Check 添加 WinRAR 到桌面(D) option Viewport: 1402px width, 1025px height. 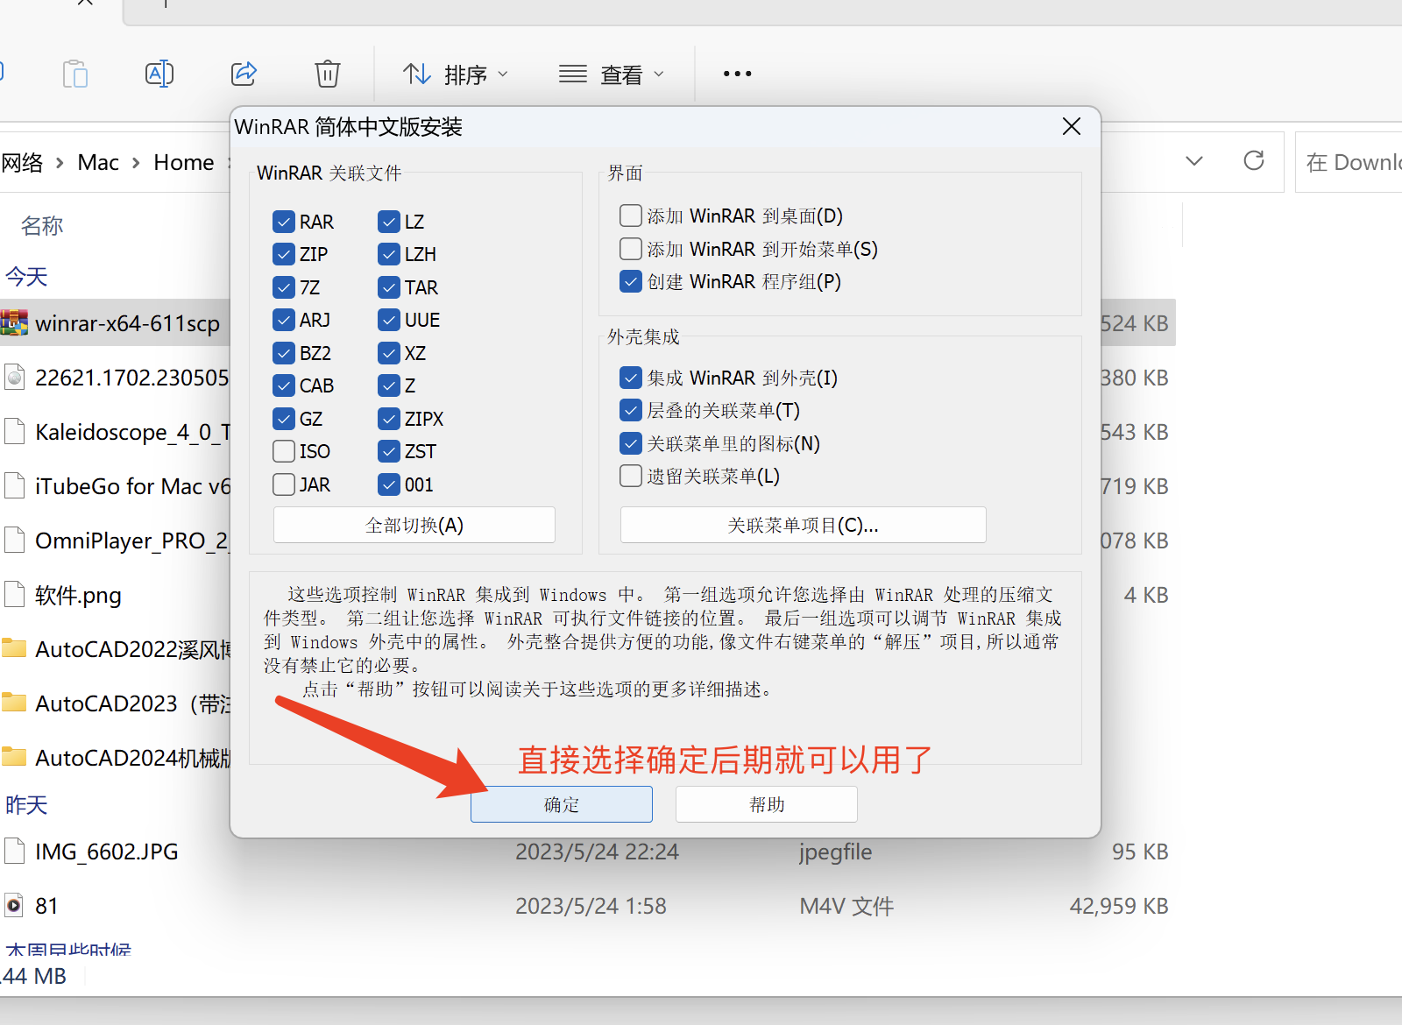[x=630, y=216]
